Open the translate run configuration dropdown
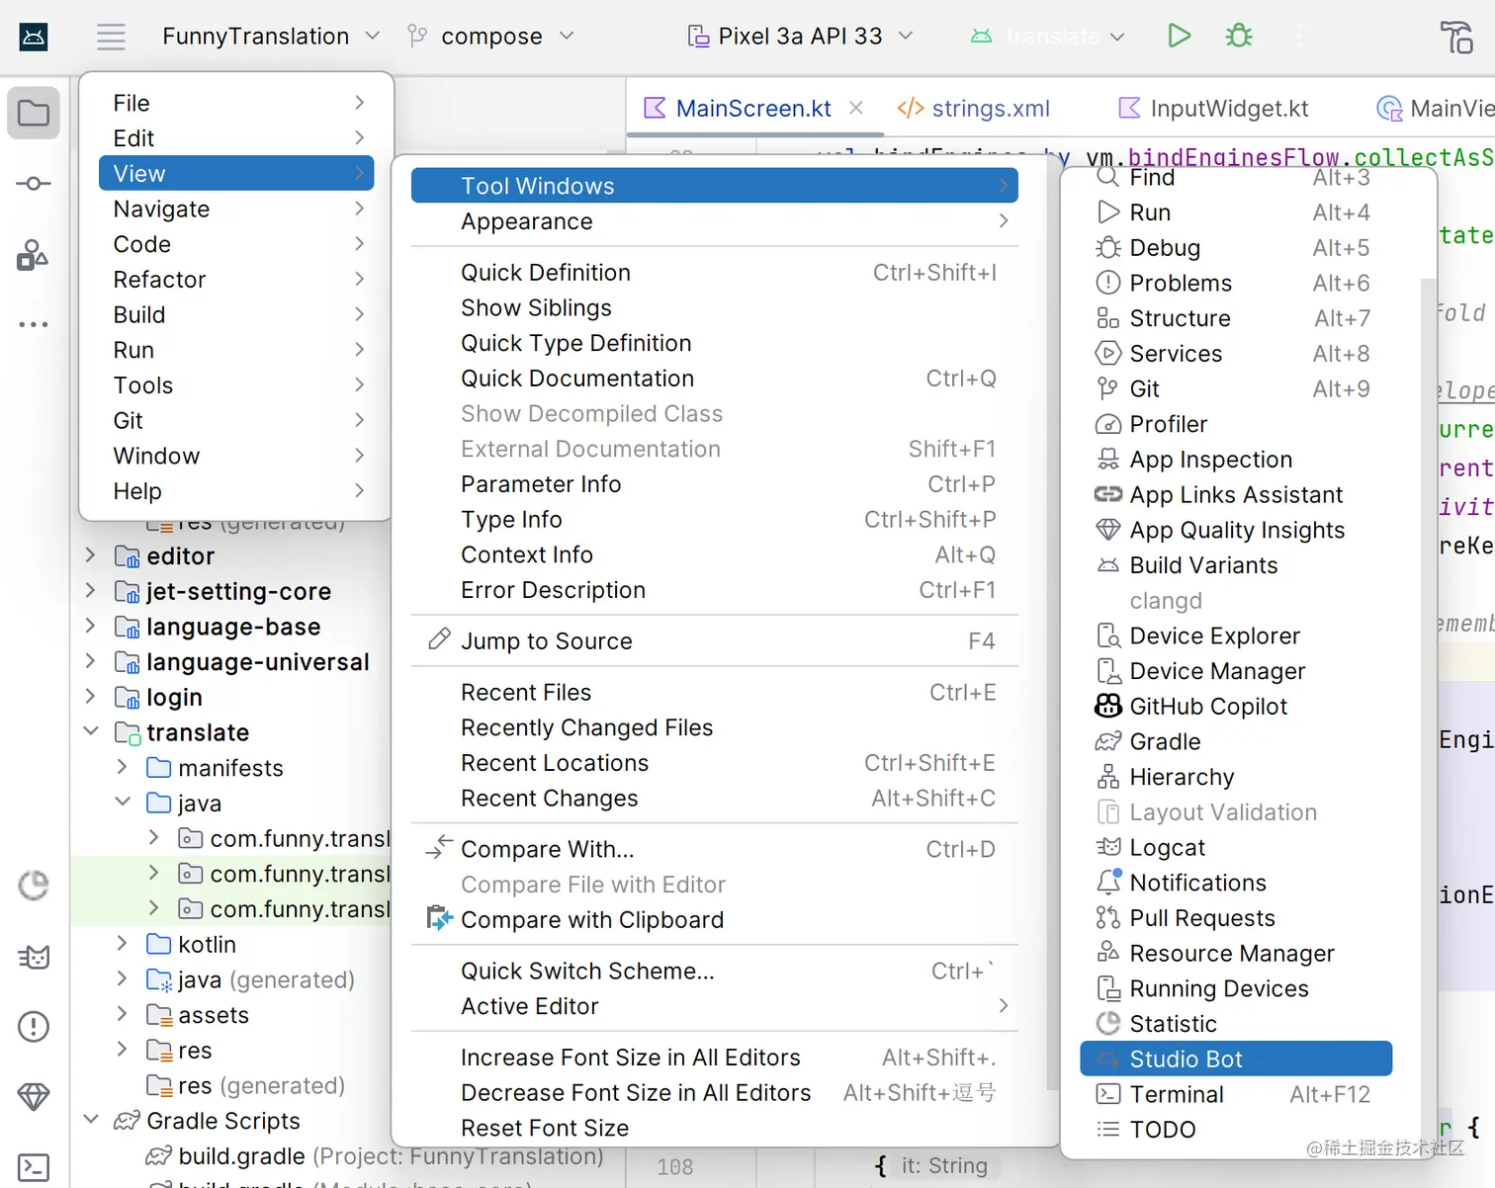This screenshot has width=1495, height=1188. point(1048,37)
